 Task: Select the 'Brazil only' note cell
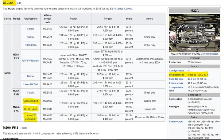coord(149,93)
